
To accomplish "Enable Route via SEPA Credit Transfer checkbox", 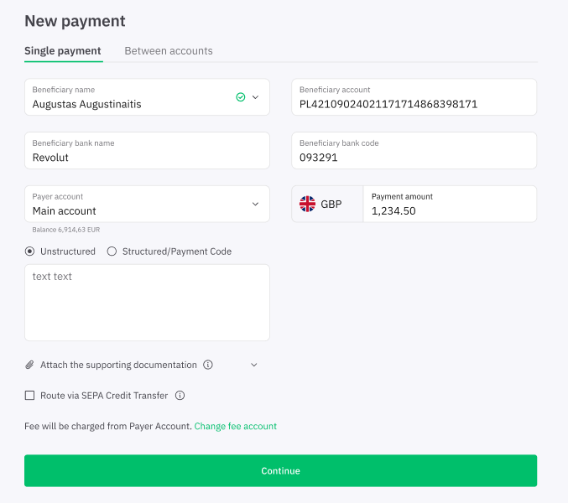I will (x=29, y=396).
